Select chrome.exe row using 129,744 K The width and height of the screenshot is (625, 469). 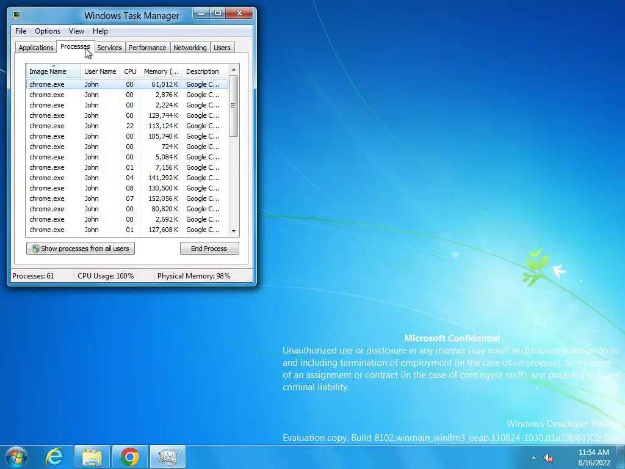coord(127,115)
